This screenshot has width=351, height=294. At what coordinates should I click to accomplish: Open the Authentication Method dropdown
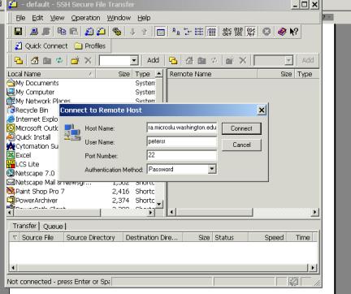coord(212,169)
